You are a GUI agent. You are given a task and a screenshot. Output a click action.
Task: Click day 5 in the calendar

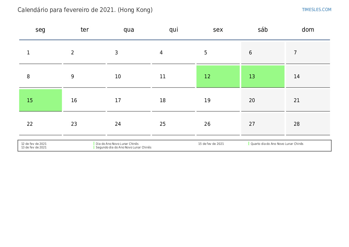coord(218,53)
